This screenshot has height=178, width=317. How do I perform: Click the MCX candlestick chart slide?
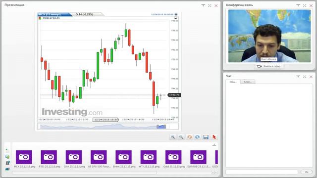point(108,71)
